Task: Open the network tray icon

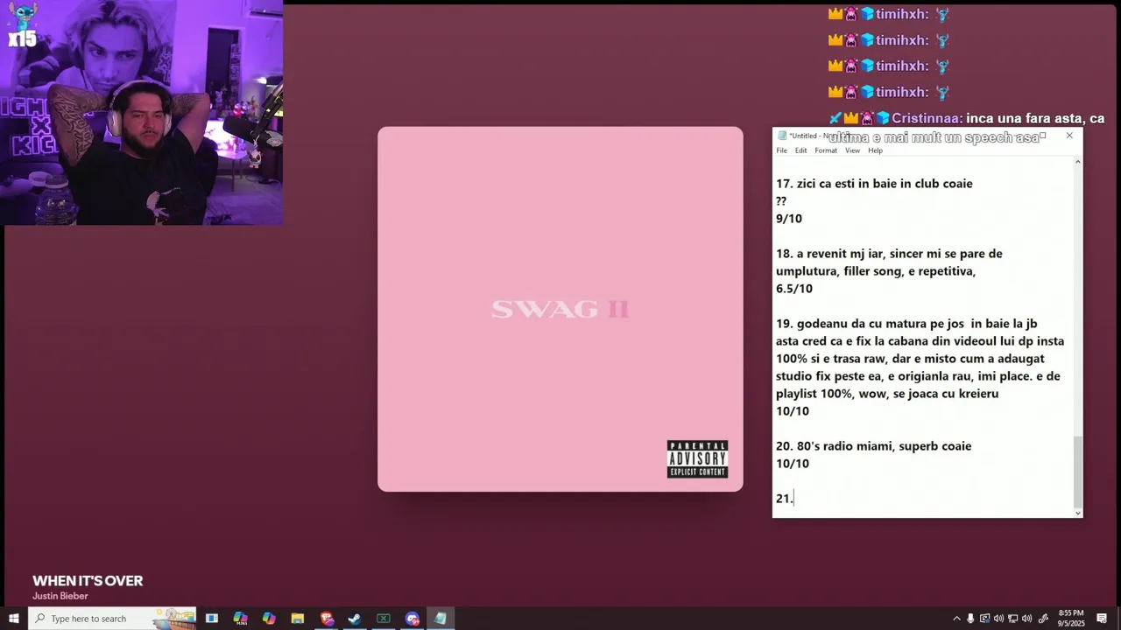Action: 1013,619
